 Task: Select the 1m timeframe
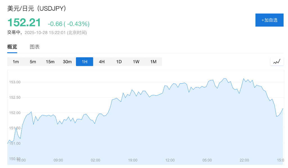click(x=16, y=62)
